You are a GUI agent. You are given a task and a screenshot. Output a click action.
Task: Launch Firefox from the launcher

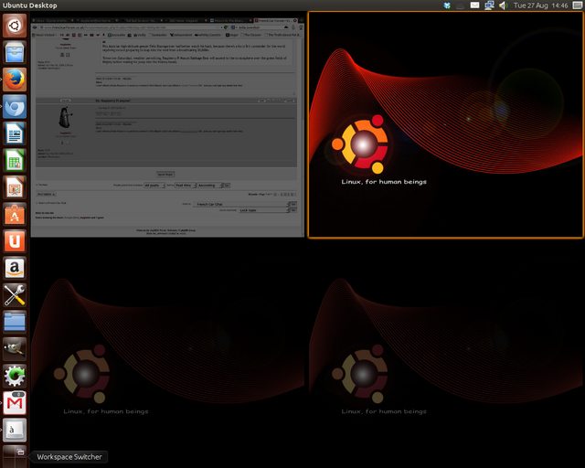tap(15, 80)
